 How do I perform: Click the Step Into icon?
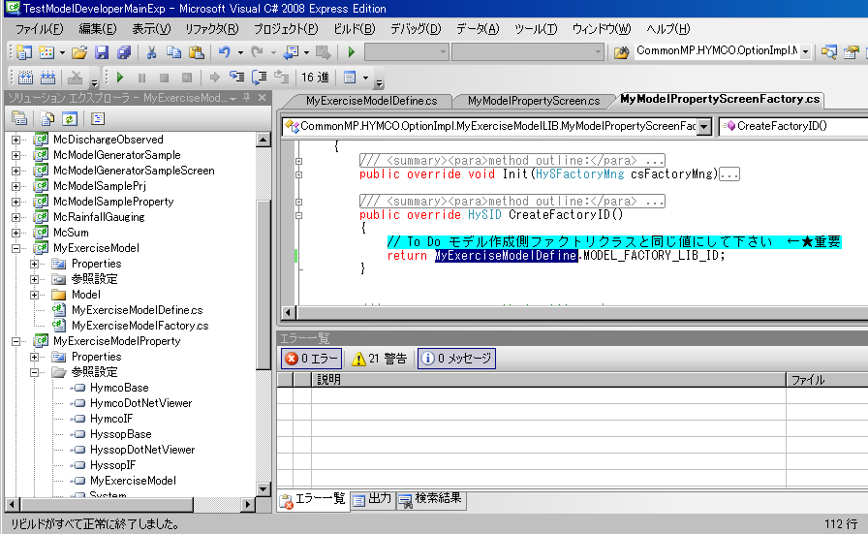pyautogui.click(x=237, y=77)
